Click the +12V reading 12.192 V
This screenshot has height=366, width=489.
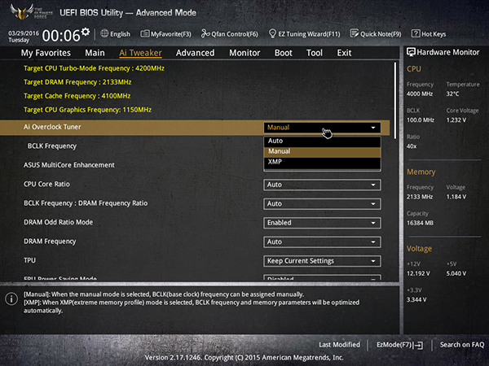coord(418,273)
